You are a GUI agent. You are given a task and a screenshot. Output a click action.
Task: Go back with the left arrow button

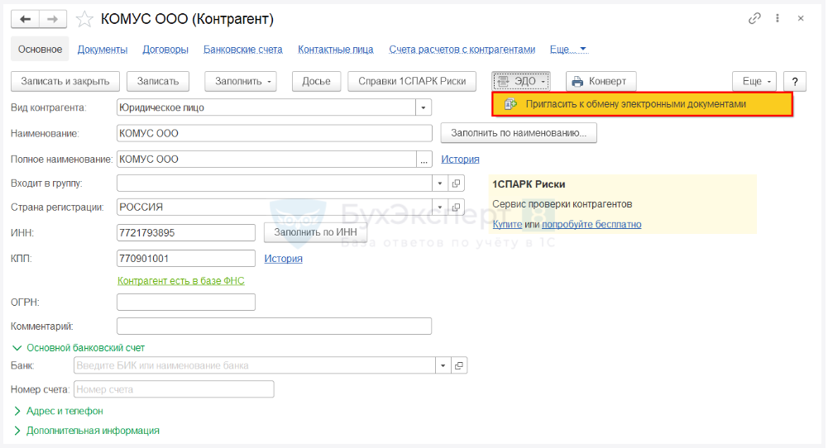(25, 20)
